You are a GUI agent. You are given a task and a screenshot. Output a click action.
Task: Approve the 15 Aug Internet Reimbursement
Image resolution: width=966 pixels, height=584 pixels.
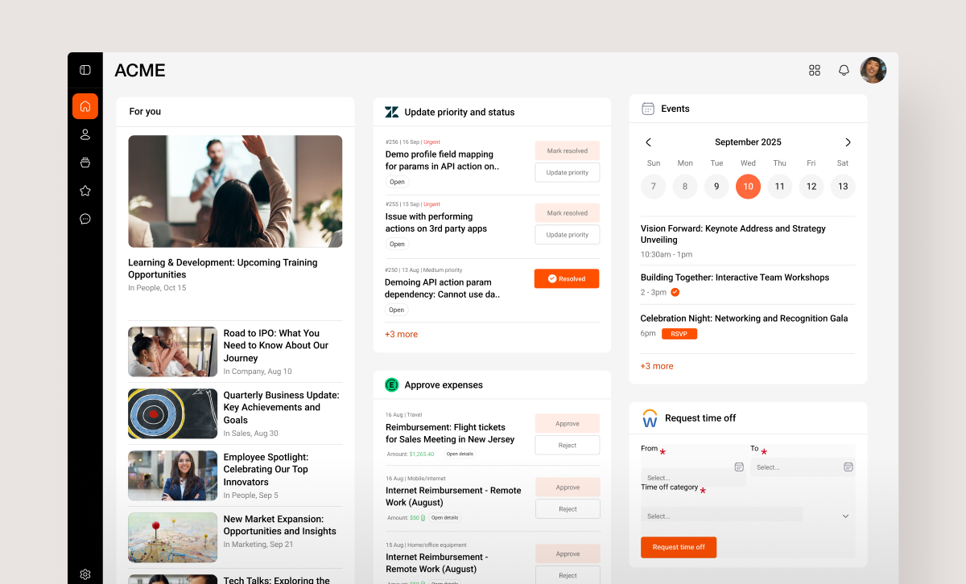click(x=568, y=553)
